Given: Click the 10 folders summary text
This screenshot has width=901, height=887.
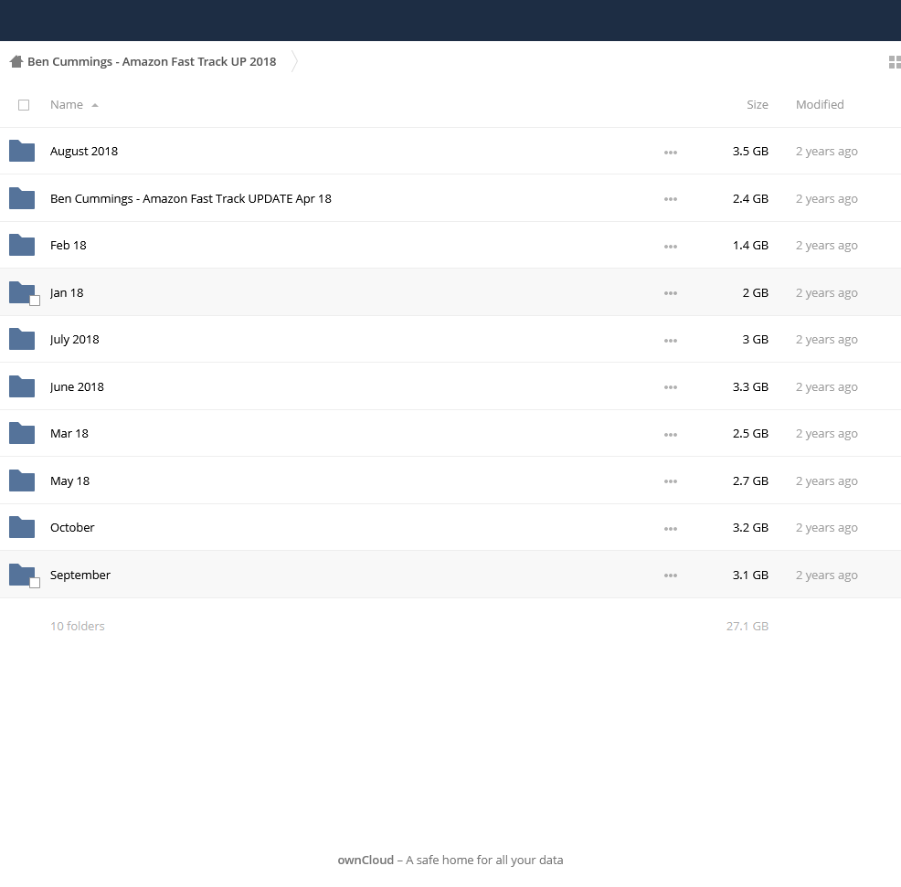Looking at the screenshot, I should (78, 626).
